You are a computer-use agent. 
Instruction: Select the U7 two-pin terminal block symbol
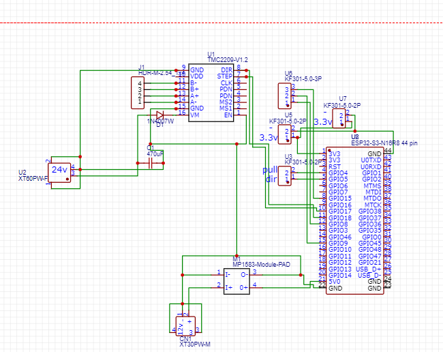pyautogui.click(x=339, y=119)
